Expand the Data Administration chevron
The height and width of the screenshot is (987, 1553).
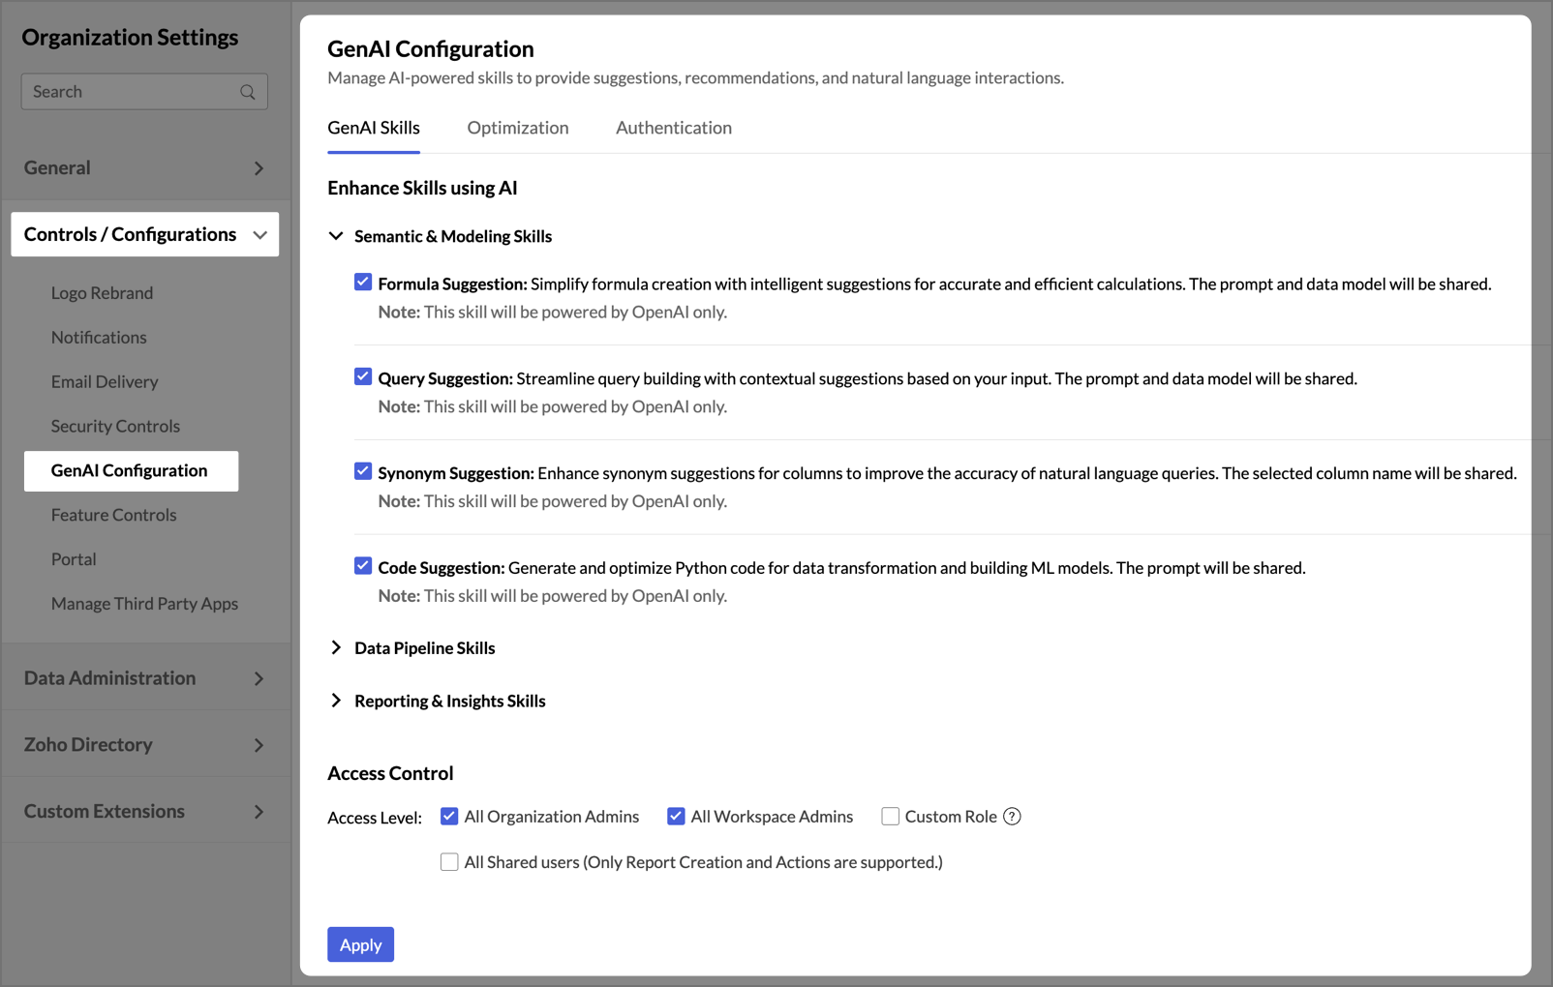click(259, 678)
